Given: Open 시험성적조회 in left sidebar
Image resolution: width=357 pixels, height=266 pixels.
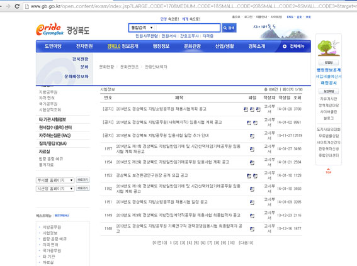Looking at the screenshot, I should click(50, 110).
